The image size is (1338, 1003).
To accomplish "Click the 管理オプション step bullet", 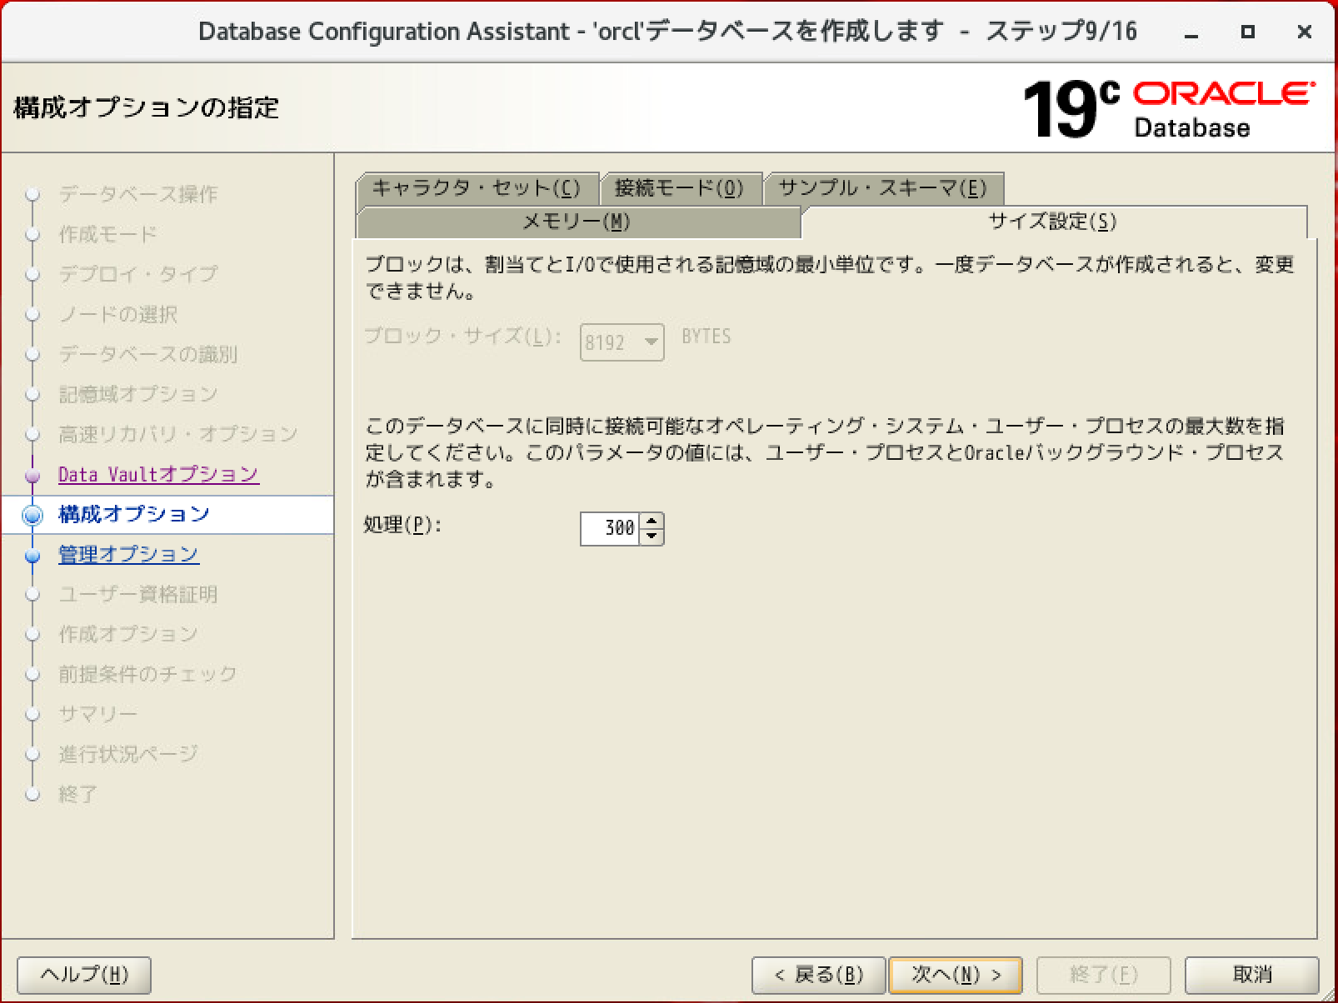I will click(x=32, y=555).
